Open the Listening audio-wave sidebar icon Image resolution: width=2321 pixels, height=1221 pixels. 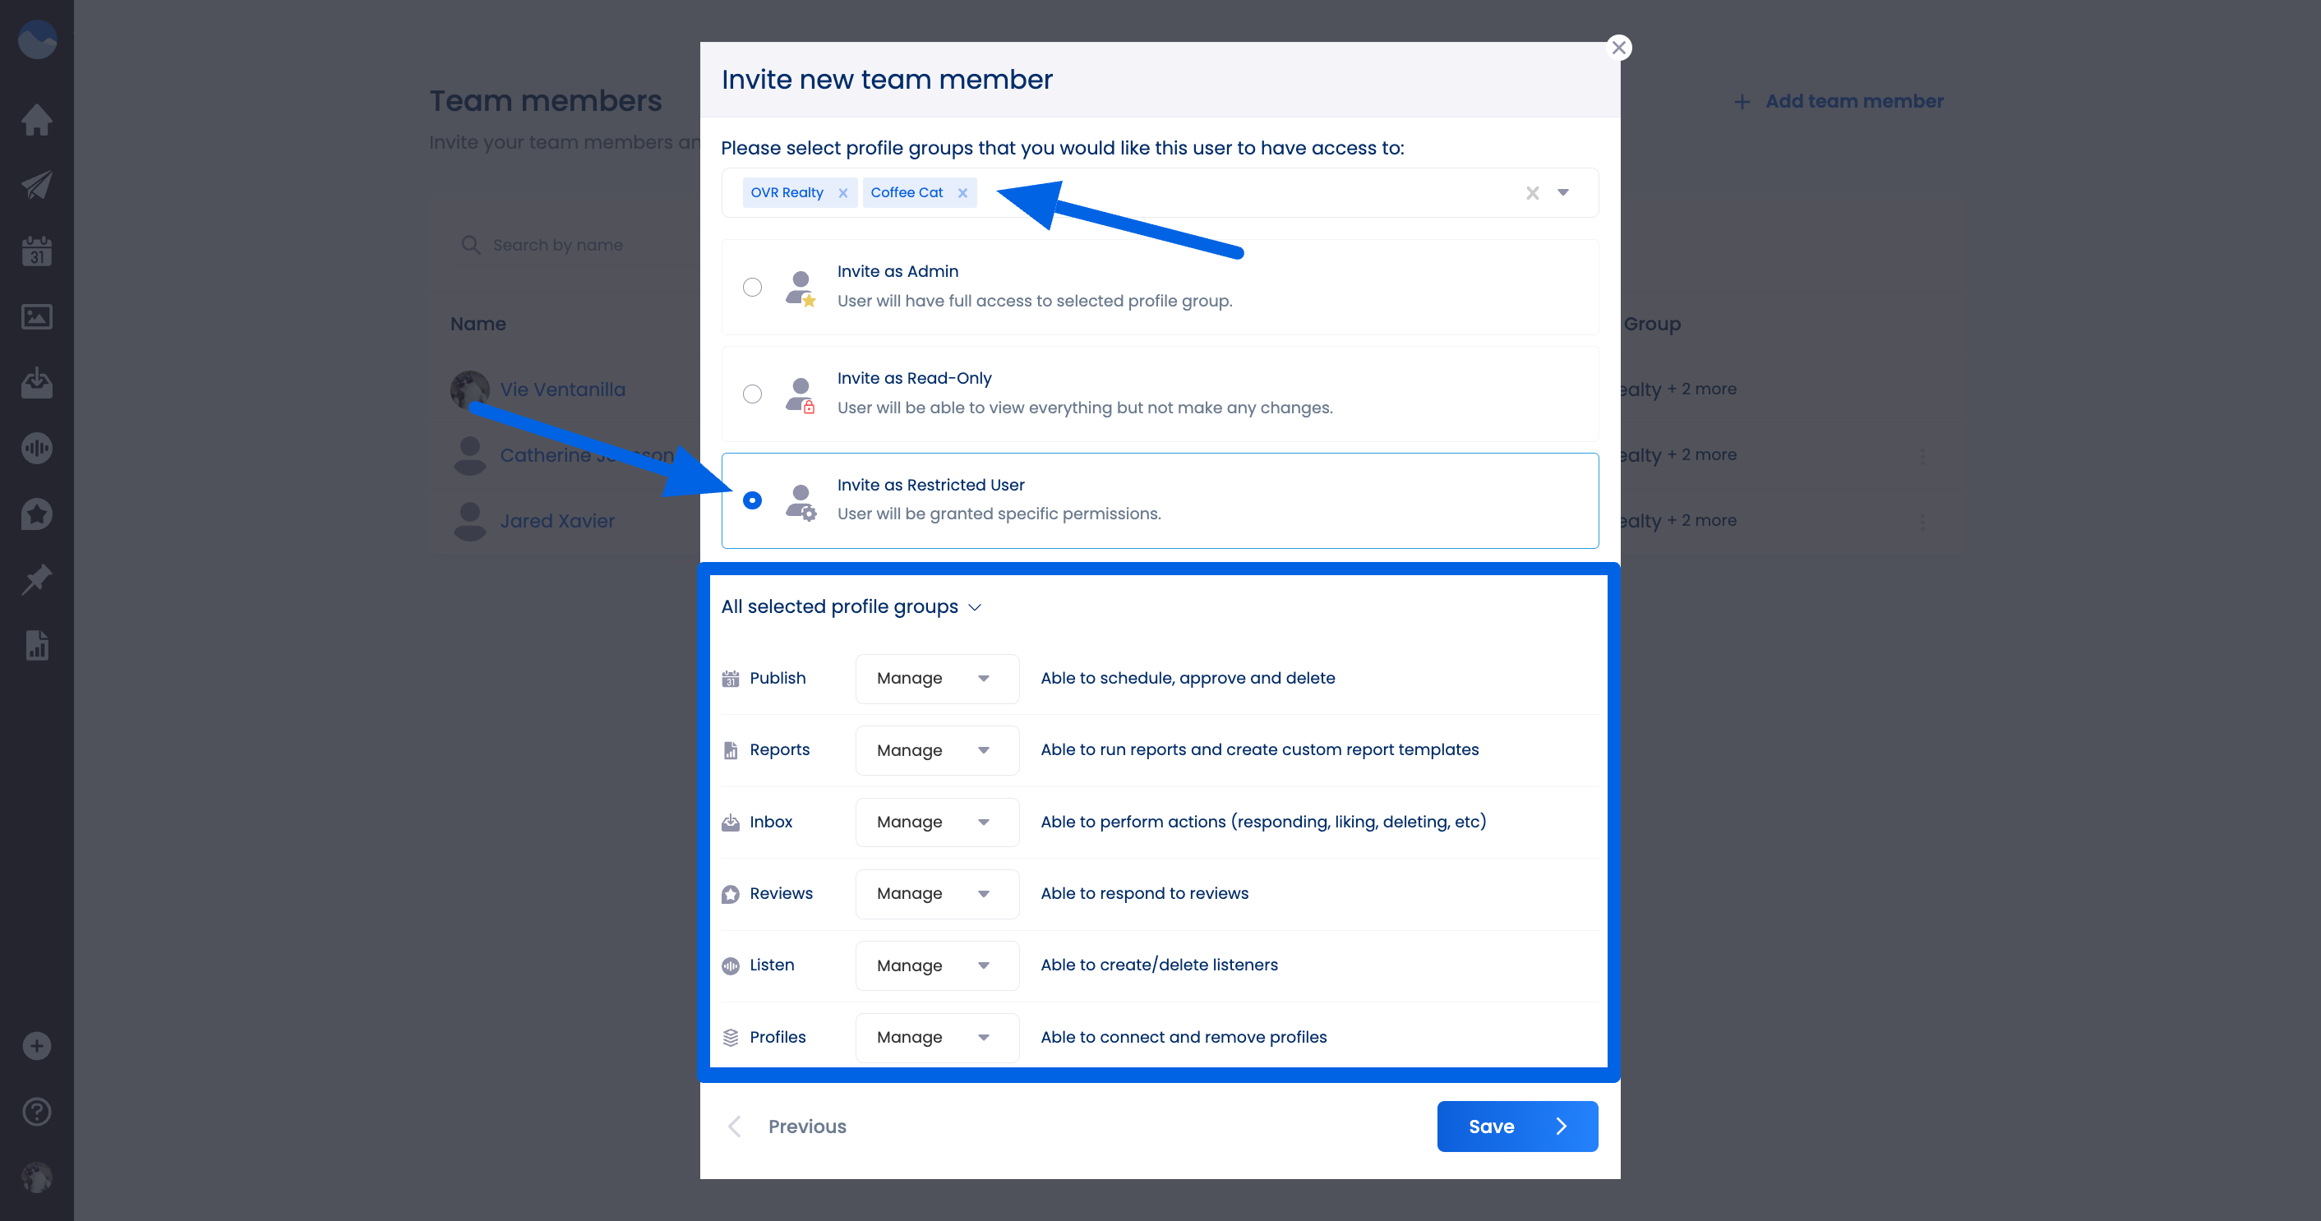tap(36, 448)
